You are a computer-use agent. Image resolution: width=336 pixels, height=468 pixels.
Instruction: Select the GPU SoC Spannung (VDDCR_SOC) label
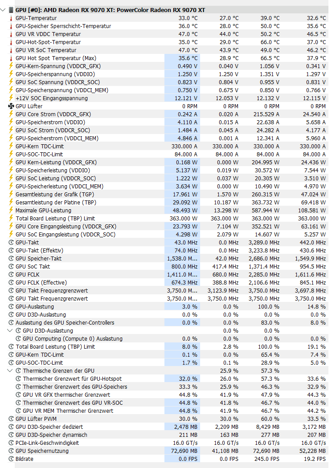[x=57, y=82]
